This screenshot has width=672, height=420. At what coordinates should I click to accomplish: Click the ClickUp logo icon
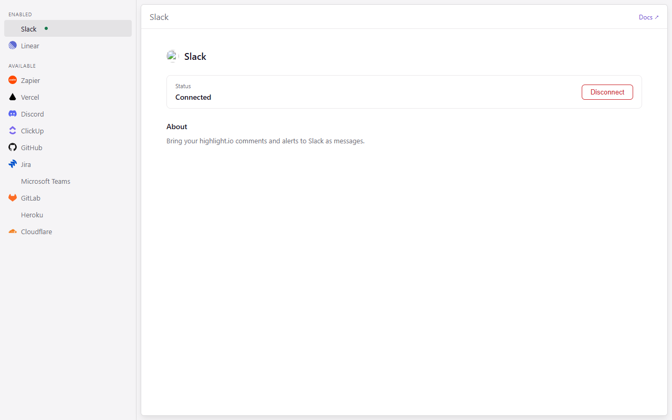click(x=13, y=131)
